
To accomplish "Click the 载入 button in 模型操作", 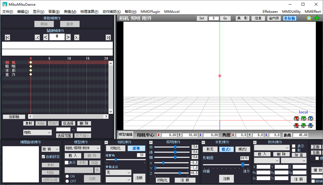I will [73, 155].
